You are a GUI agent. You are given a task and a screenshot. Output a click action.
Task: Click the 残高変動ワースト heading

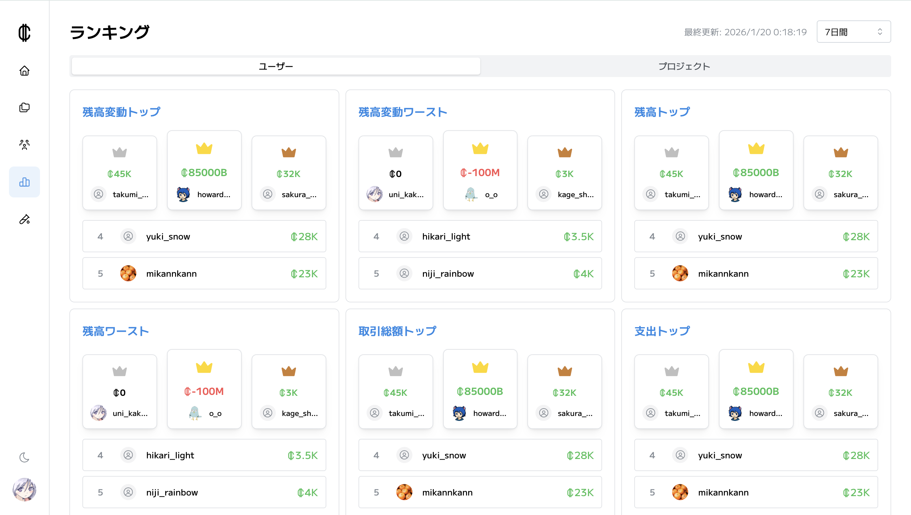[403, 112]
